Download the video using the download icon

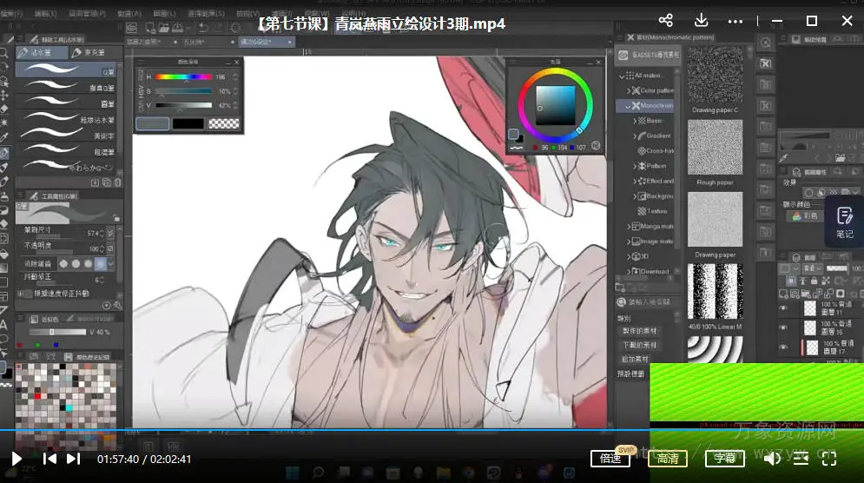click(x=701, y=21)
